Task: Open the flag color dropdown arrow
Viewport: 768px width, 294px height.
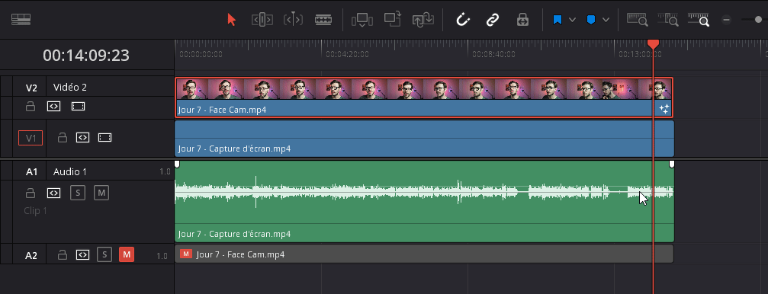Action: (572, 20)
